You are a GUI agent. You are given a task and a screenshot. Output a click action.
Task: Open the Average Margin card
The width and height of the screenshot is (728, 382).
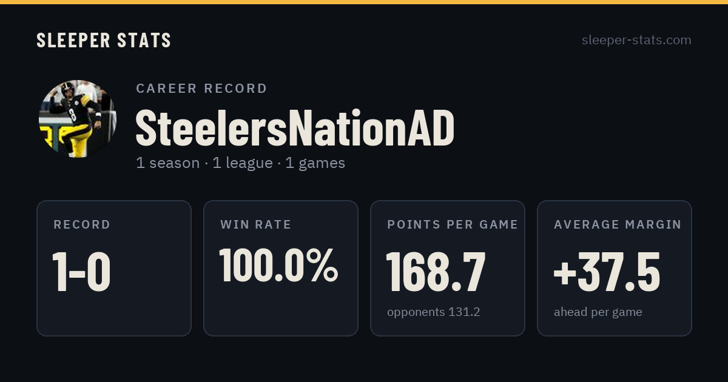(x=615, y=268)
